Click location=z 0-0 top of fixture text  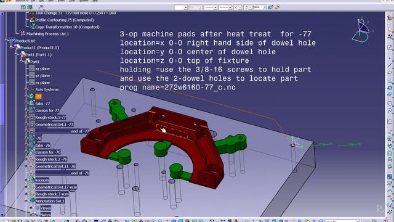185,60
